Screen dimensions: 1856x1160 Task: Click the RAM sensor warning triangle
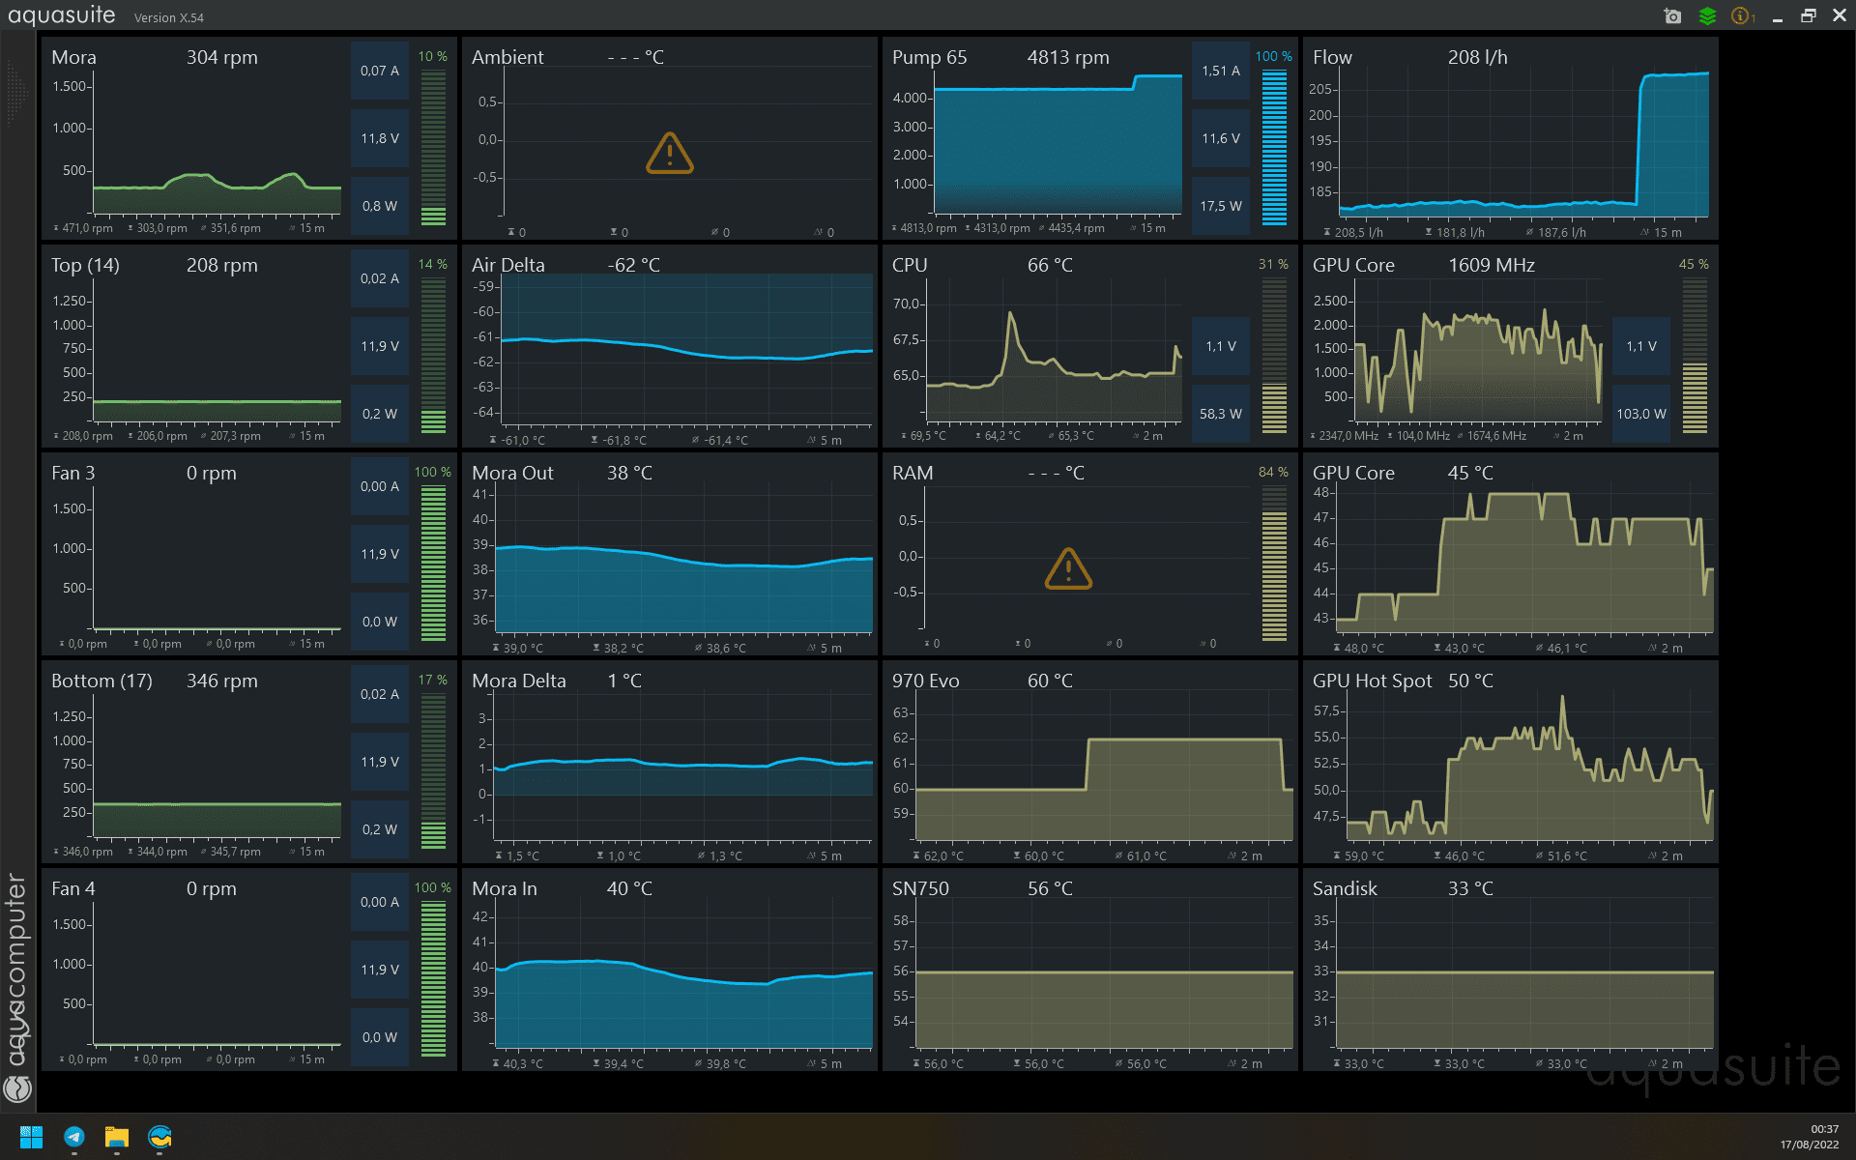[1068, 569]
